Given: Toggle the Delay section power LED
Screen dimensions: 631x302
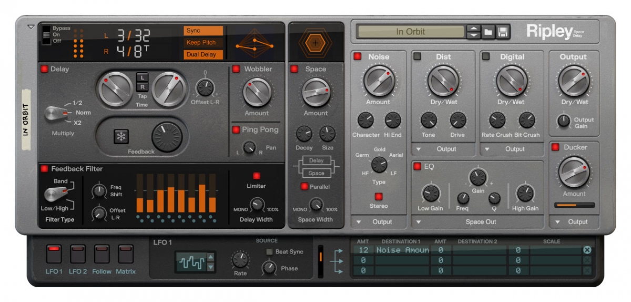Looking at the screenshot, I should pos(45,69).
